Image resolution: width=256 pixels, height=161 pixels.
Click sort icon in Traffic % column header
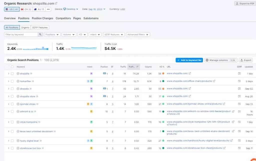coord(137,67)
